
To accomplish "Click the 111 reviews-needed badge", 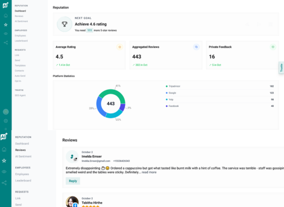I will pos(90,31).
